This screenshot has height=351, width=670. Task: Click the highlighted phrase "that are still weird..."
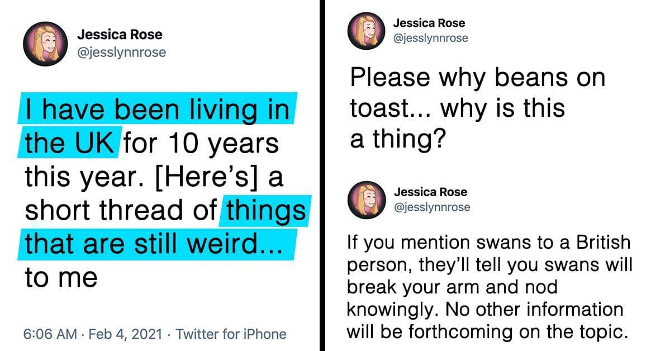(157, 245)
